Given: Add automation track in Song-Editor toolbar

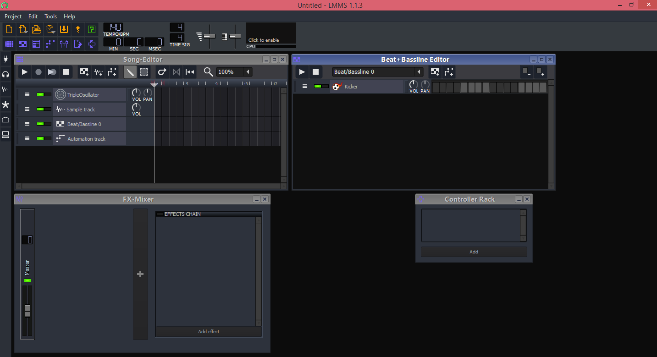Looking at the screenshot, I should click(112, 72).
